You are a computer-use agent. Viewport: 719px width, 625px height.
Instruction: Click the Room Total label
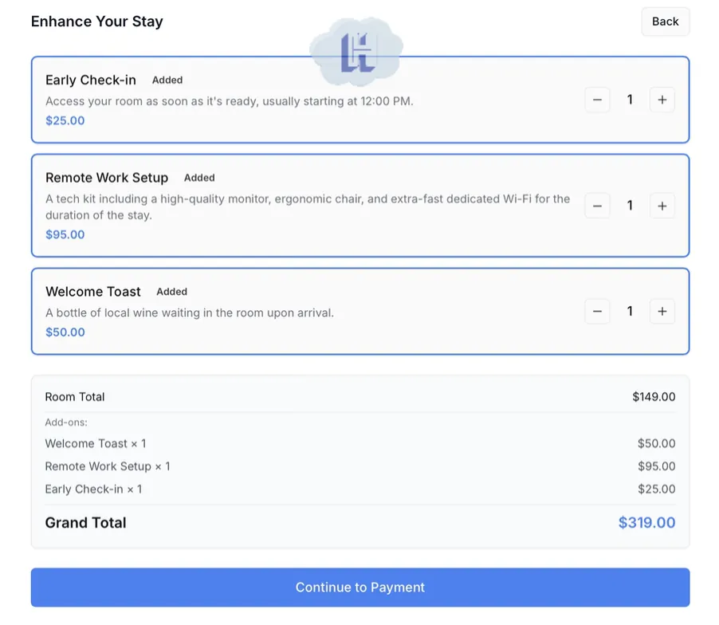pos(75,397)
